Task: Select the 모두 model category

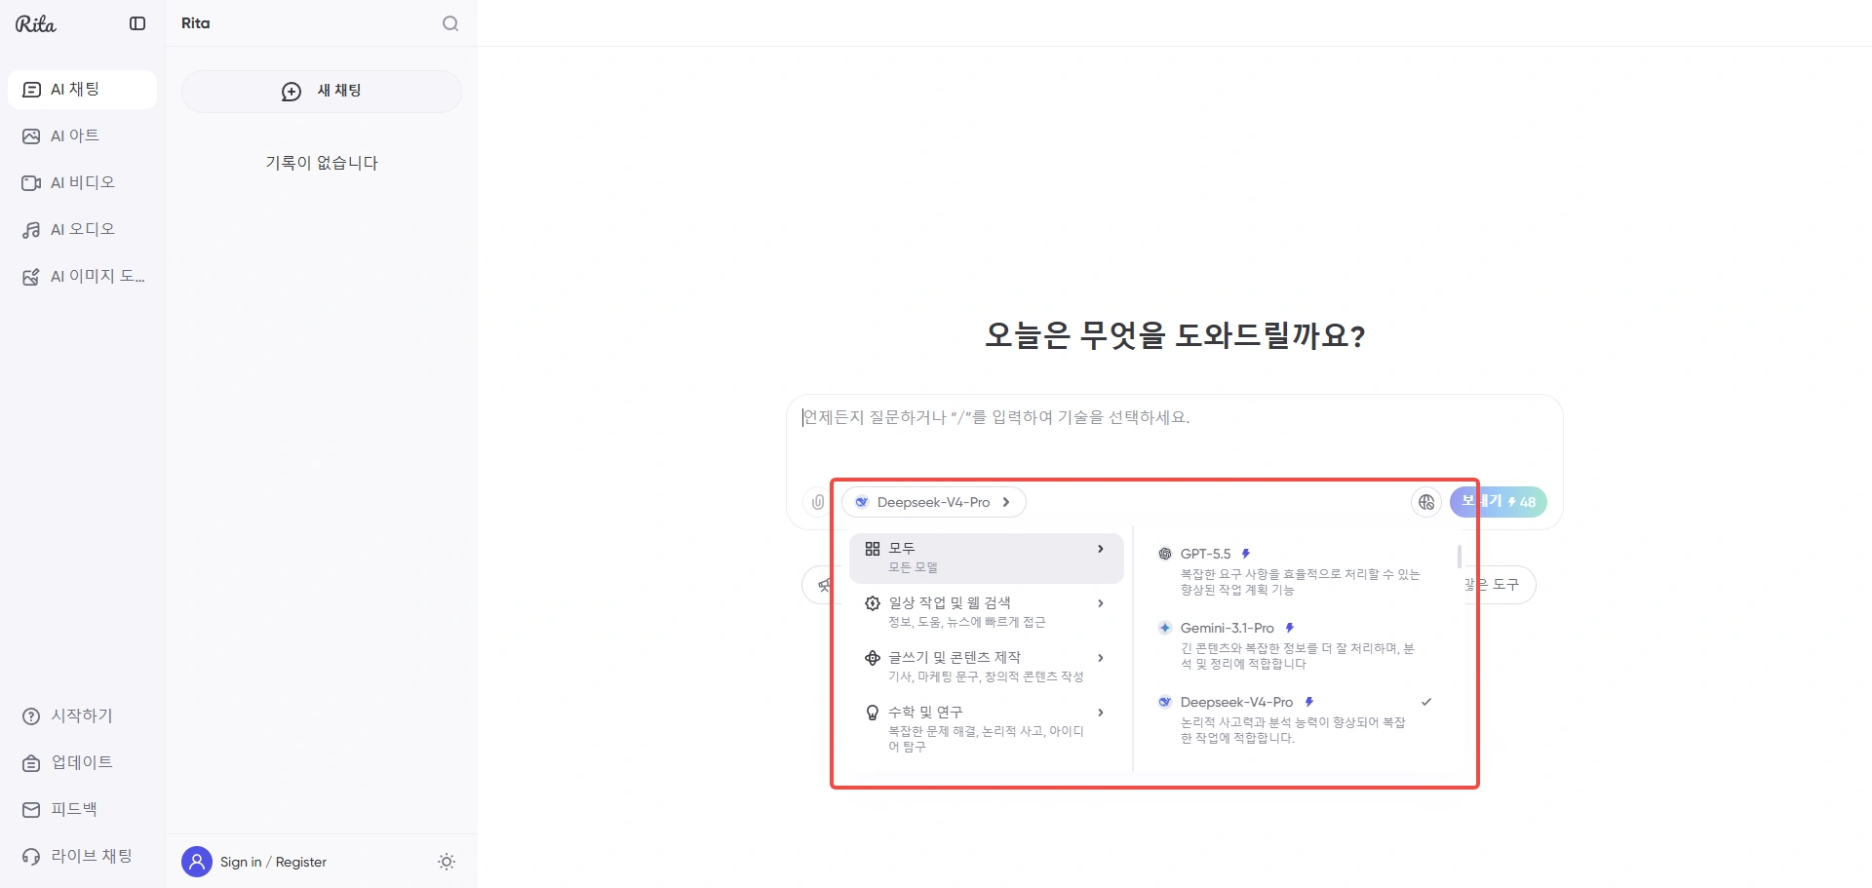Action: [987, 558]
